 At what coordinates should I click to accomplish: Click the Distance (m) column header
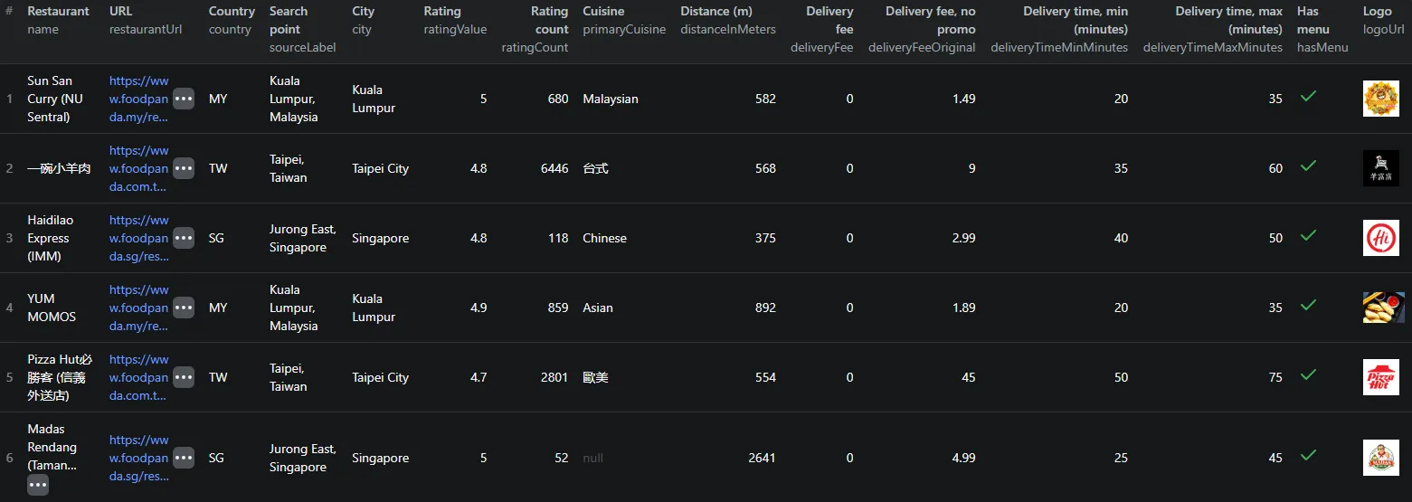pos(728,20)
